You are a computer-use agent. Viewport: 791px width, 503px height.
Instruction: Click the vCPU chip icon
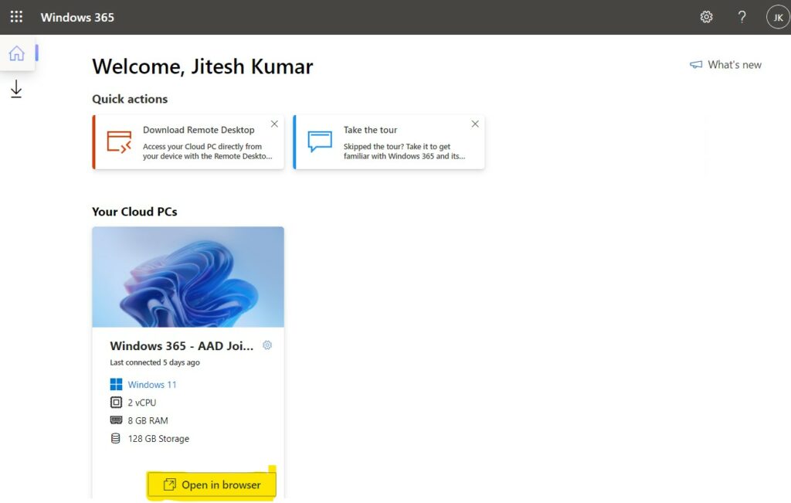point(116,403)
